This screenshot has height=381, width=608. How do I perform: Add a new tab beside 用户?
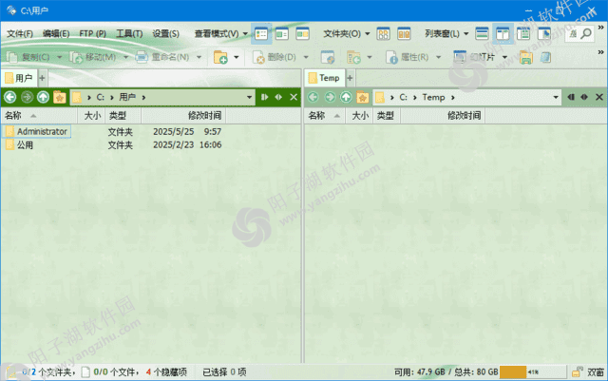click(x=42, y=78)
